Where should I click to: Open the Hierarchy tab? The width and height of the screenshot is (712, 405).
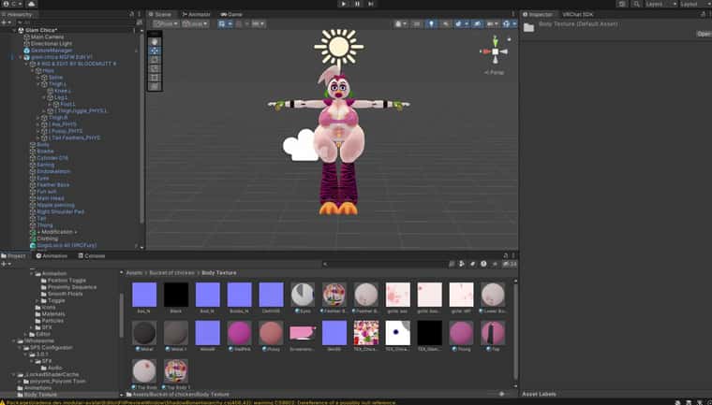pos(17,15)
